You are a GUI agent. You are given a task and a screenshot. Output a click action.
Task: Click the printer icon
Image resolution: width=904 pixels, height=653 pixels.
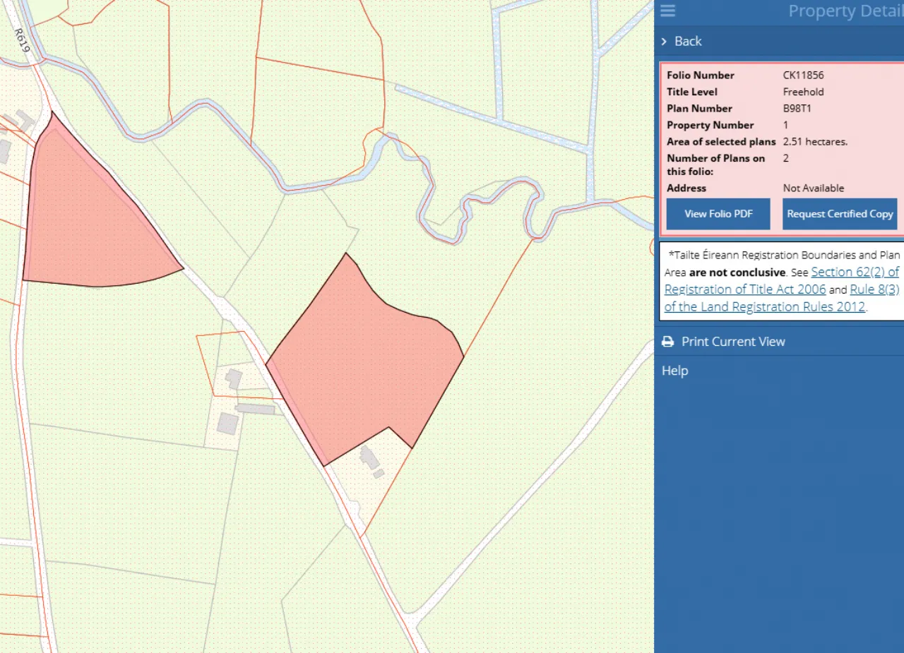click(x=667, y=342)
